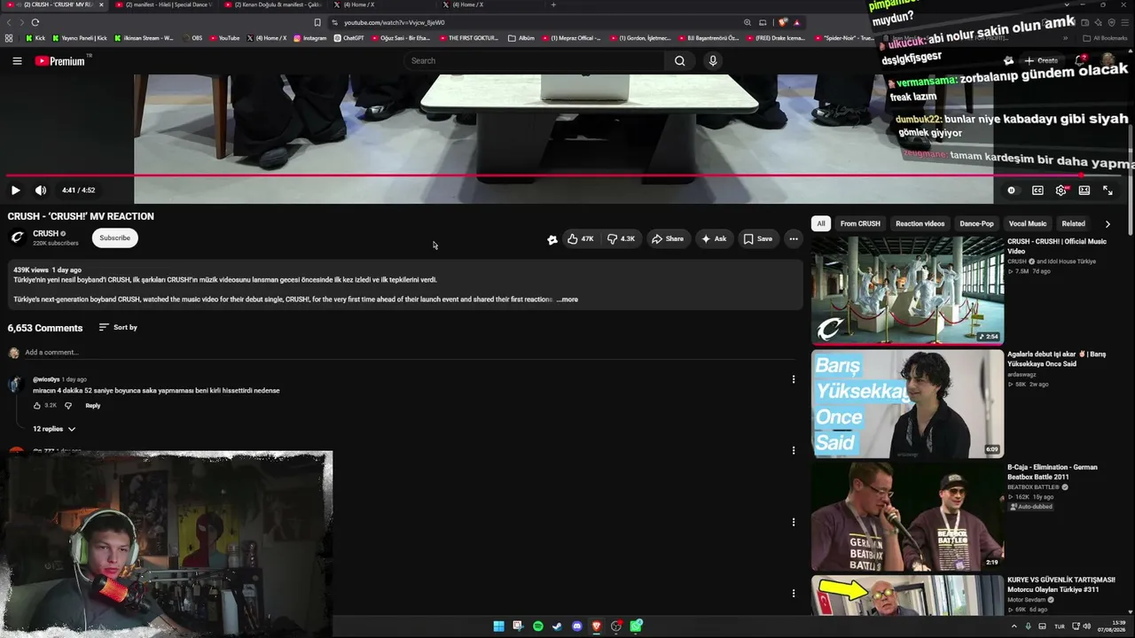Open Discord from the taskbar

(x=577, y=626)
